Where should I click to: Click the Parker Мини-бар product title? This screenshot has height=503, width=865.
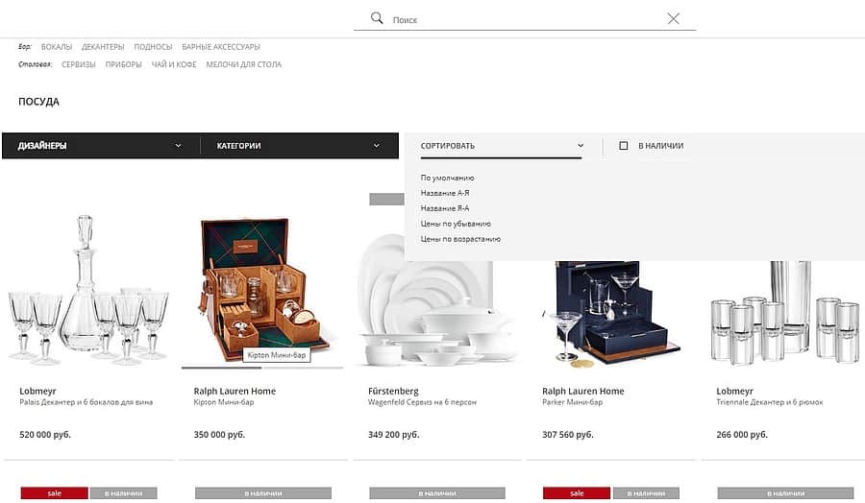[572, 402]
